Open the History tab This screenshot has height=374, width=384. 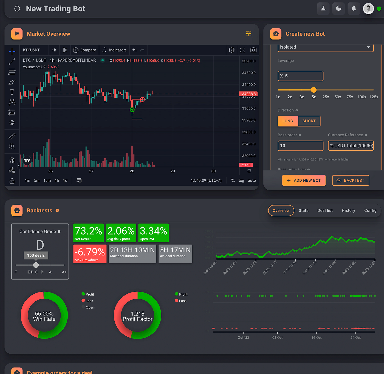coord(348,210)
